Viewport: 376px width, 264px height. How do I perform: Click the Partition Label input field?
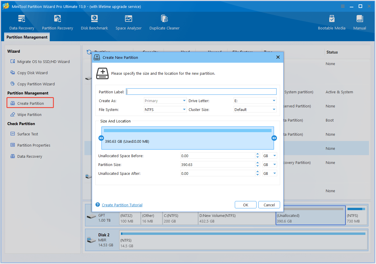[x=201, y=92]
